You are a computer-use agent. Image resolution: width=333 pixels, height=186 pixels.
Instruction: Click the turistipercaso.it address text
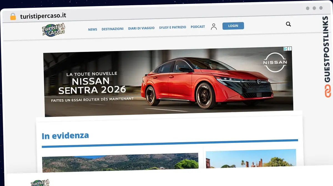click(x=43, y=16)
